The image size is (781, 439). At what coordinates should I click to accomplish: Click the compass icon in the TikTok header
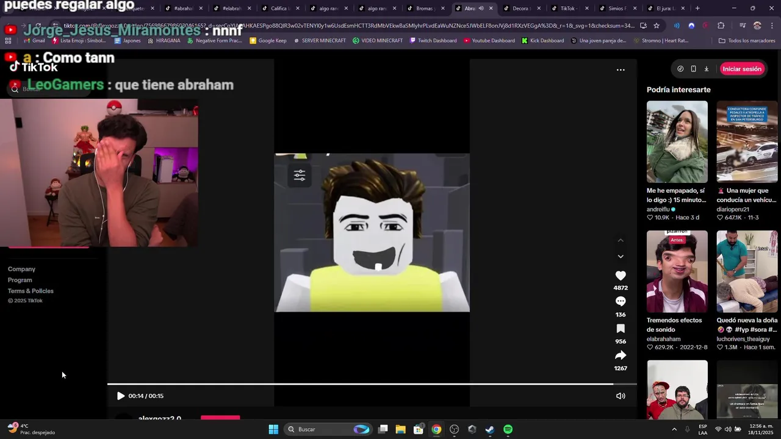[680, 69]
